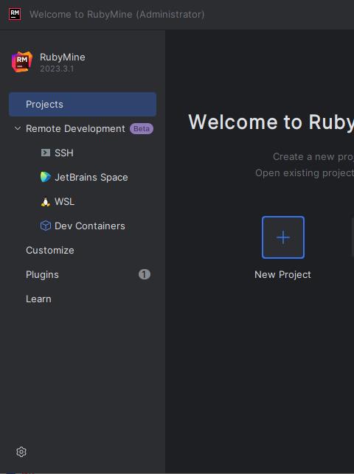The height and width of the screenshot is (474, 354).
Task: Click the WSL penguin icon
Action: (45, 202)
